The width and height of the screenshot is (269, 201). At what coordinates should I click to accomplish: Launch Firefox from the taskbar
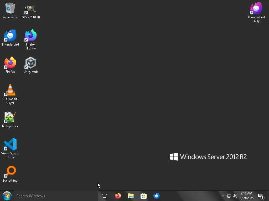click(118, 196)
